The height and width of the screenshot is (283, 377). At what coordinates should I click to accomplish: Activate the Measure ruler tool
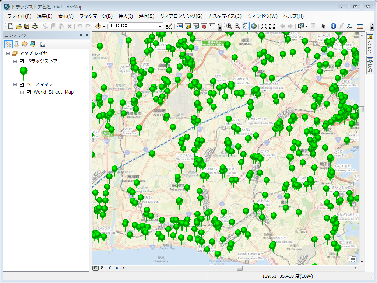(360, 26)
